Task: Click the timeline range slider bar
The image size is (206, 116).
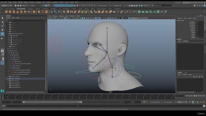Action: (x=52, y=102)
